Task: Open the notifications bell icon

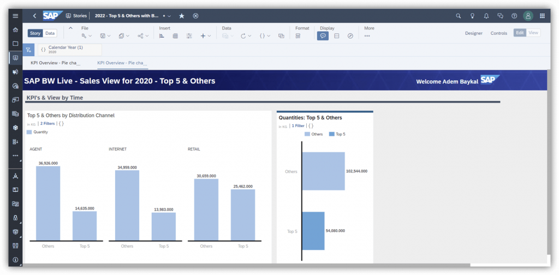Action: coord(486,16)
